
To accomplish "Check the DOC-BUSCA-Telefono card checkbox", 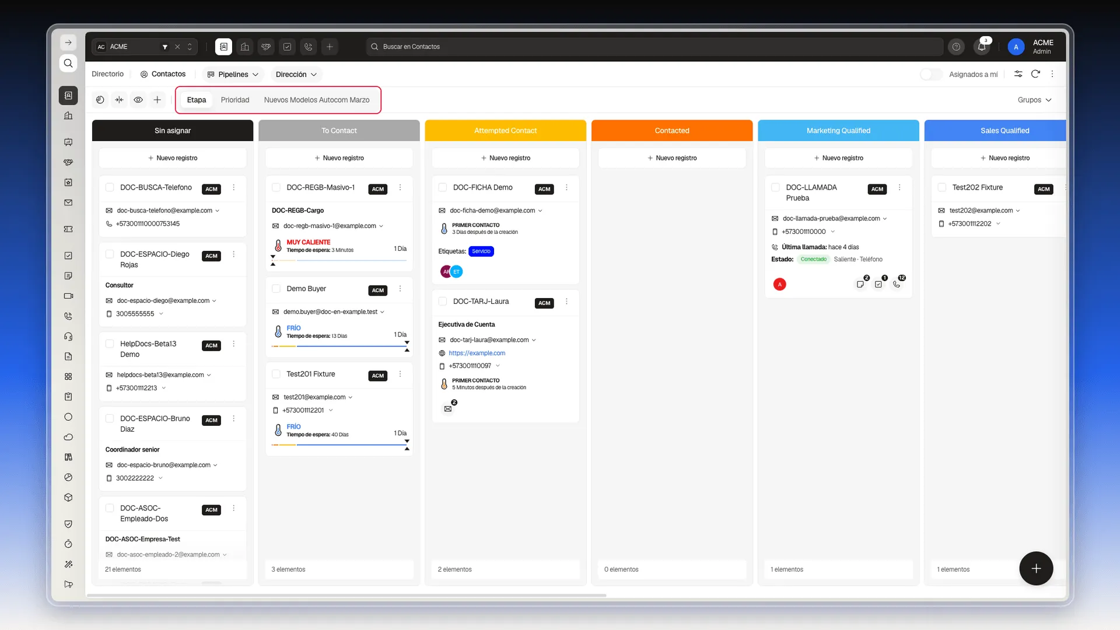I will point(110,187).
